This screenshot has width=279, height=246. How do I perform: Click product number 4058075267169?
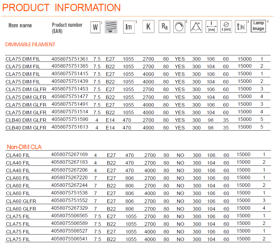pos(69,155)
